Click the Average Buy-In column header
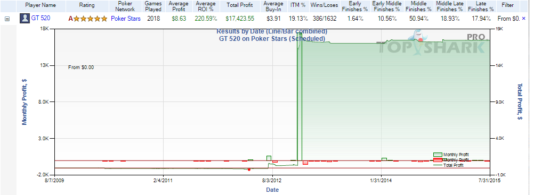The height and width of the screenshot is (195, 558). pyautogui.click(x=273, y=6)
